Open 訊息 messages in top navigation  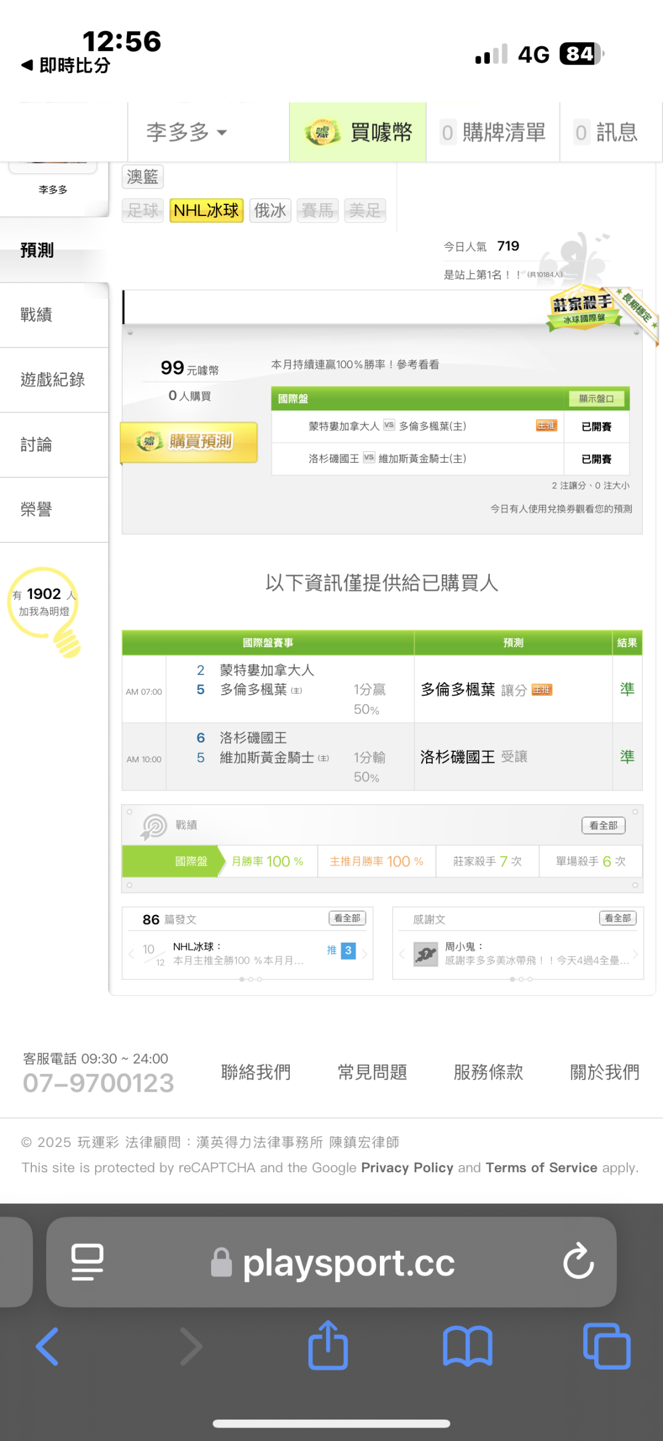pyautogui.click(x=607, y=132)
